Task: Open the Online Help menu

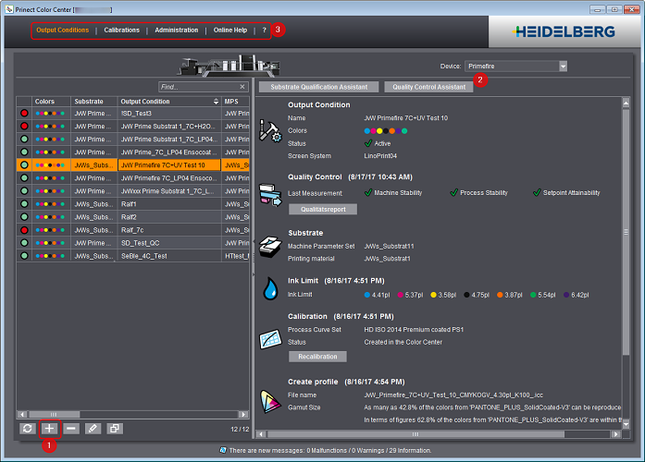Action: coord(230,30)
